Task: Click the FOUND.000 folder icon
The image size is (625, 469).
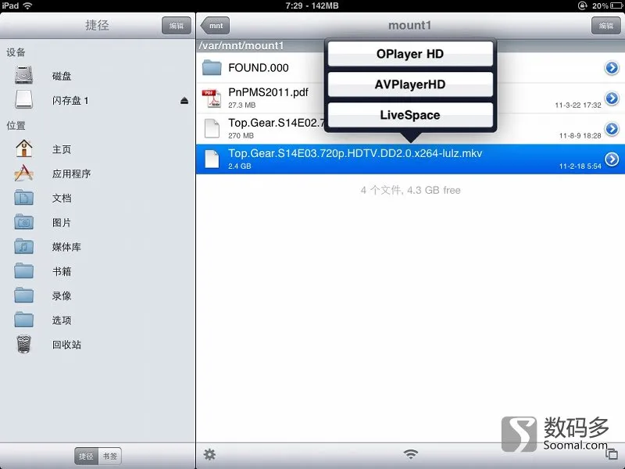Action: (212, 67)
